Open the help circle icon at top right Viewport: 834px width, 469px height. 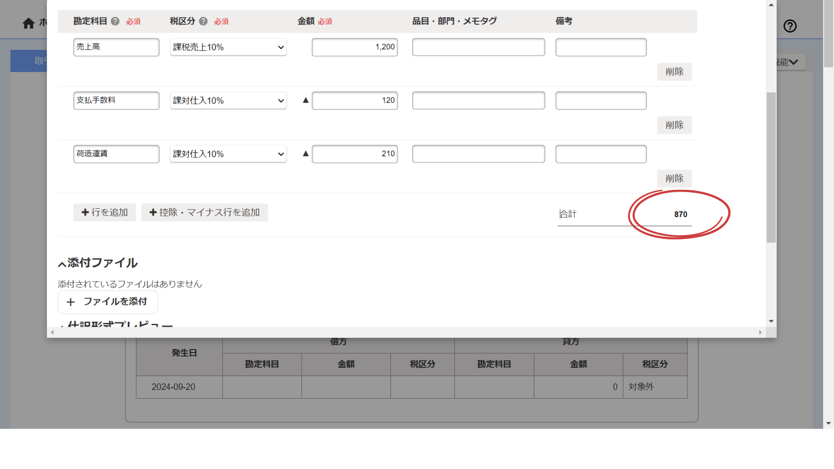click(x=790, y=26)
